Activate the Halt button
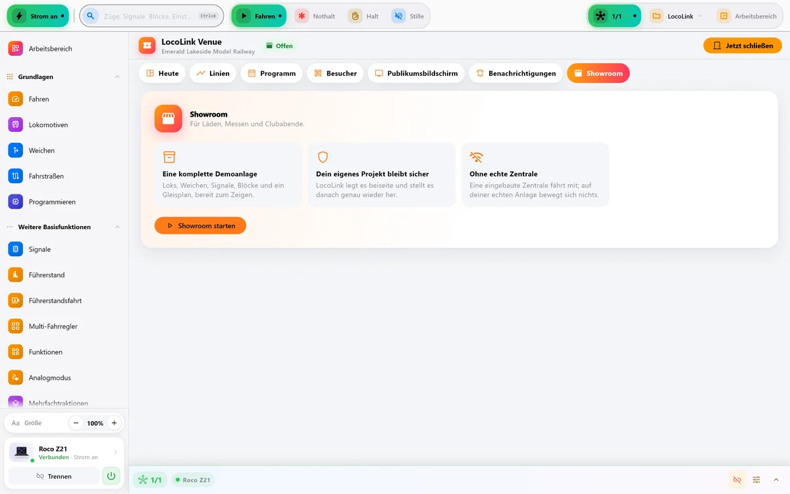Viewport: 790px width, 494px height. [x=364, y=16]
